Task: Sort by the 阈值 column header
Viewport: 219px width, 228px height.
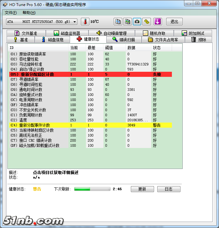Action: click(x=115, y=48)
